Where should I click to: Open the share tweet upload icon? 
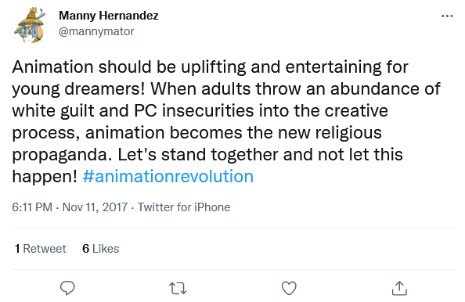pyautogui.click(x=399, y=288)
